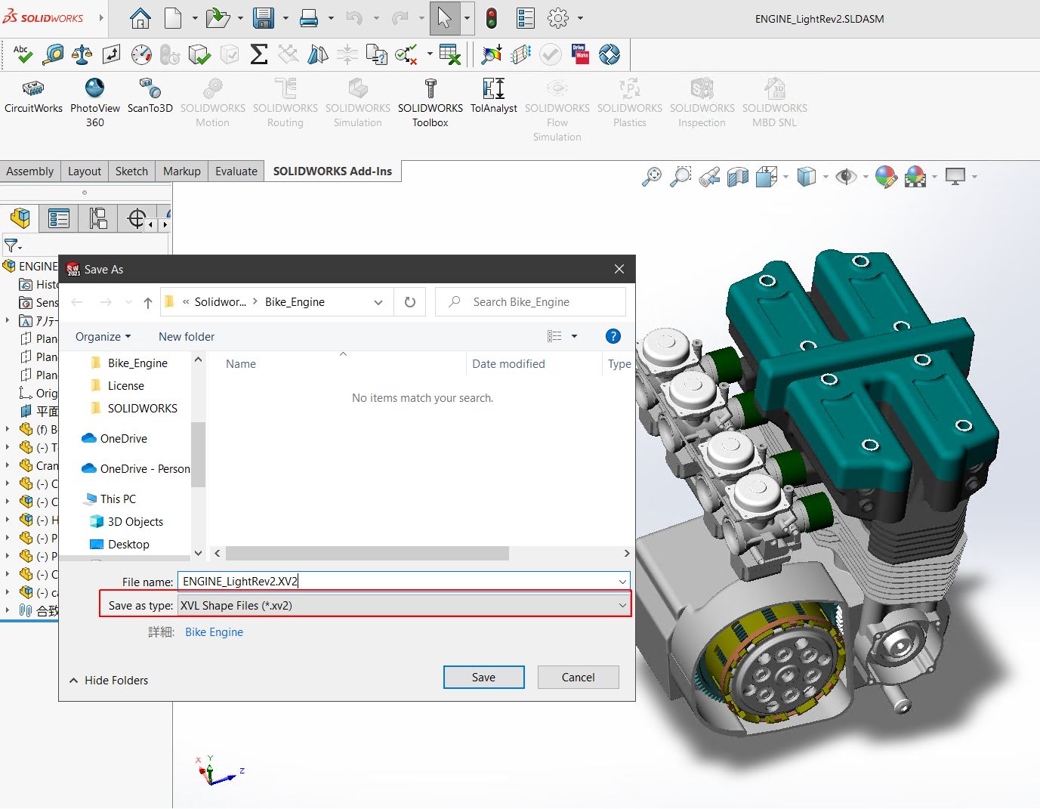Enable the CircuitWorks add-in
Image resolution: width=1040 pixels, height=809 pixels.
[33, 100]
